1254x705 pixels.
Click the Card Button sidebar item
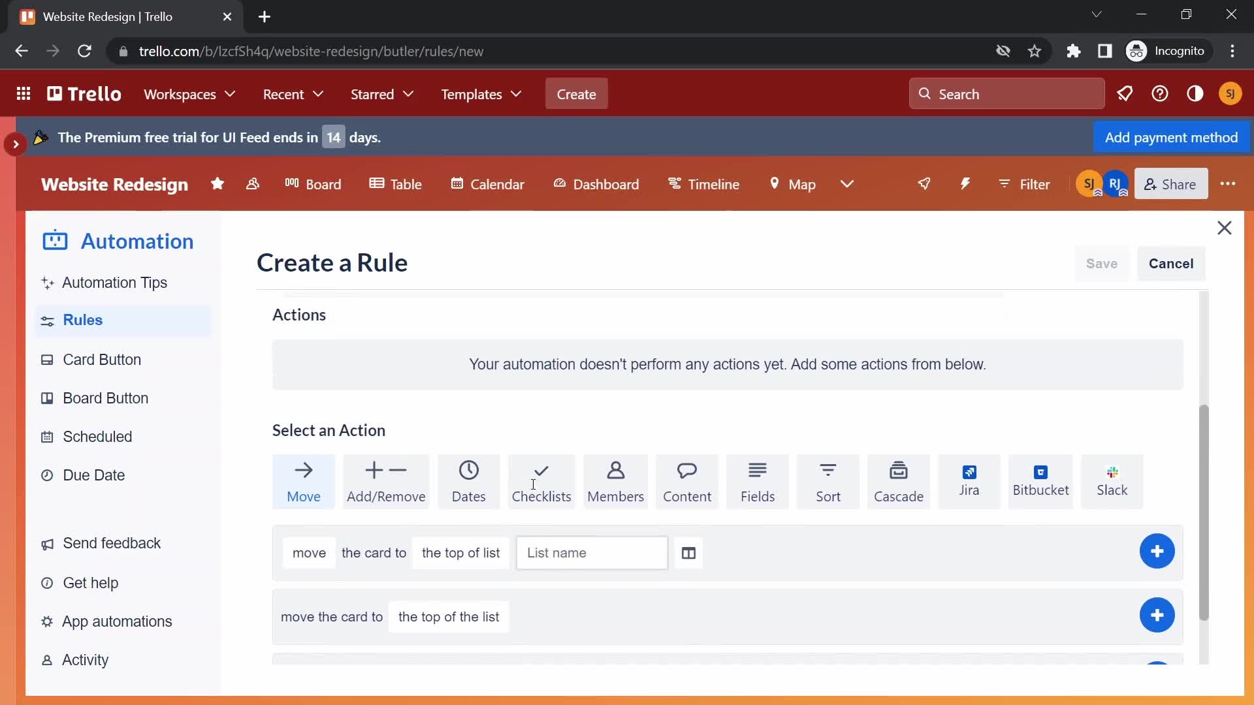coord(102,360)
